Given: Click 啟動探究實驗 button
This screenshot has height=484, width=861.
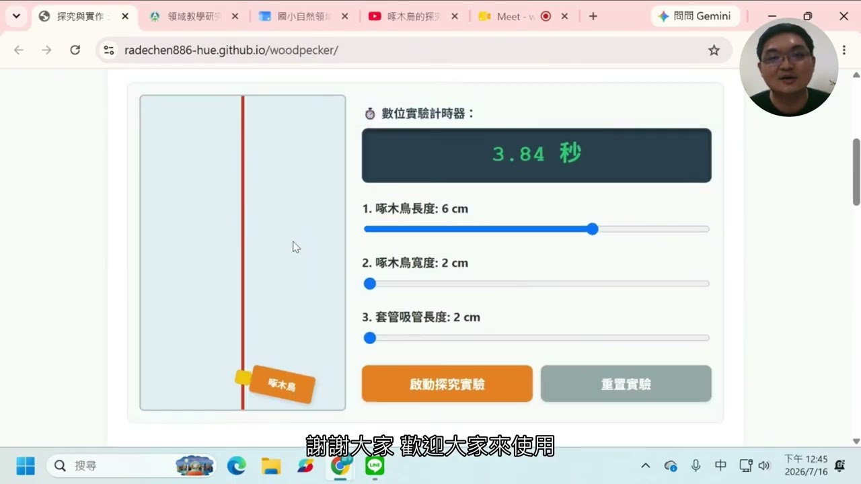Looking at the screenshot, I should [447, 384].
